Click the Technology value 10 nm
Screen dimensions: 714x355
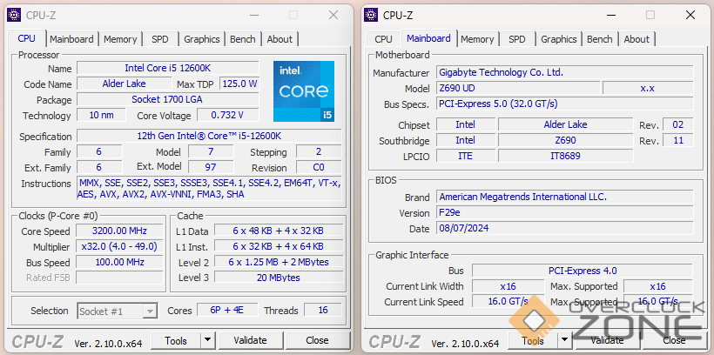click(x=101, y=115)
